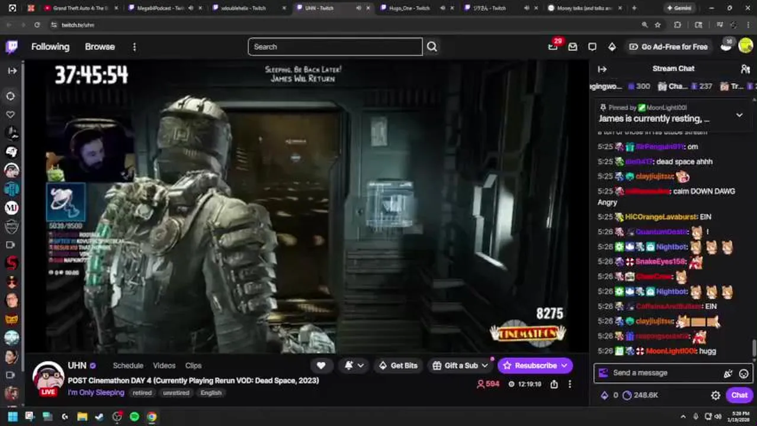757x426 pixels.
Task: Click the purple Chat send button
Action: click(x=739, y=395)
